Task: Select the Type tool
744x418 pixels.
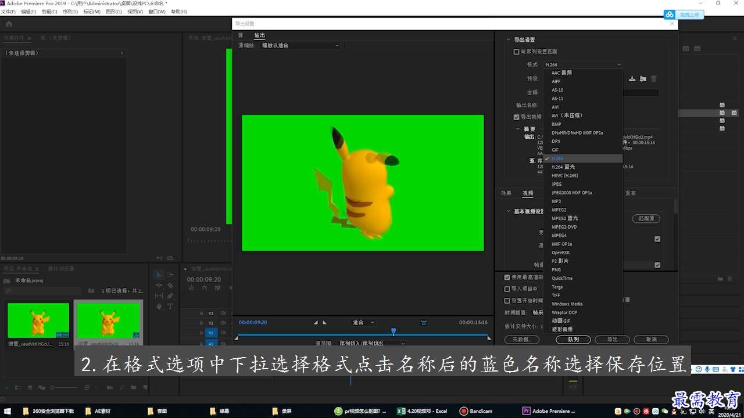Action: point(170,306)
